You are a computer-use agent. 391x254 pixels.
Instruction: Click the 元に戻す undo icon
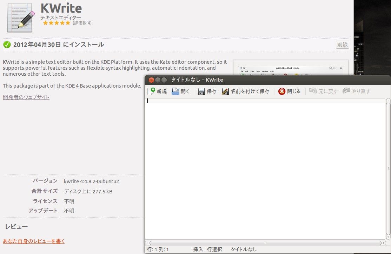pyautogui.click(x=313, y=91)
